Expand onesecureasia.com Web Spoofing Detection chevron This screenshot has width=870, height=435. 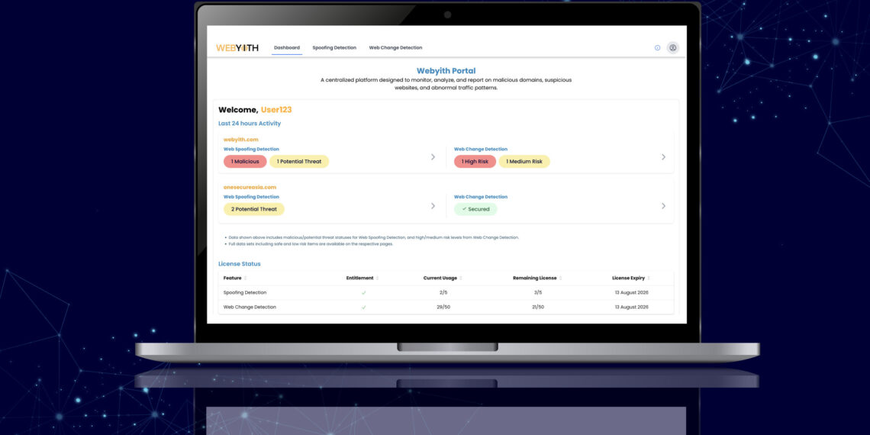tap(433, 206)
